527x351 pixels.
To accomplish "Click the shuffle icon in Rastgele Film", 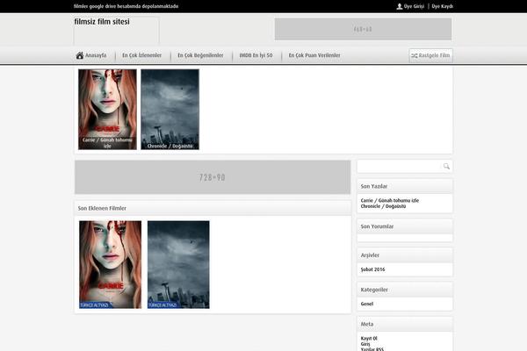I will pos(415,56).
